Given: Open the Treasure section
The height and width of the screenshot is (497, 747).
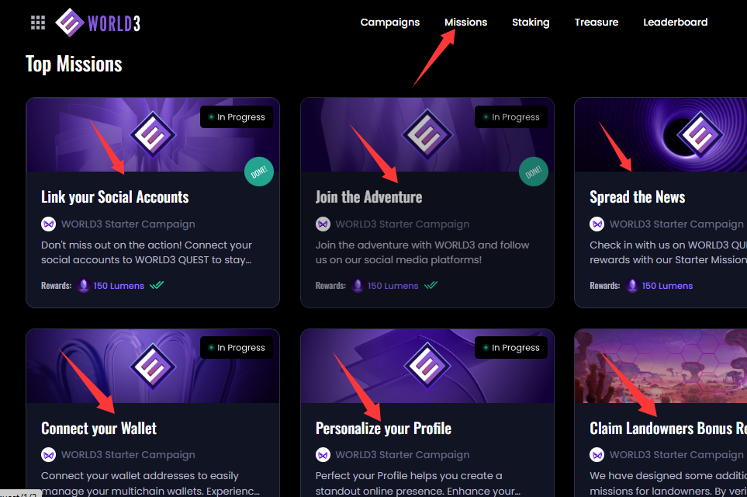Looking at the screenshot, I should click(596, 22).
